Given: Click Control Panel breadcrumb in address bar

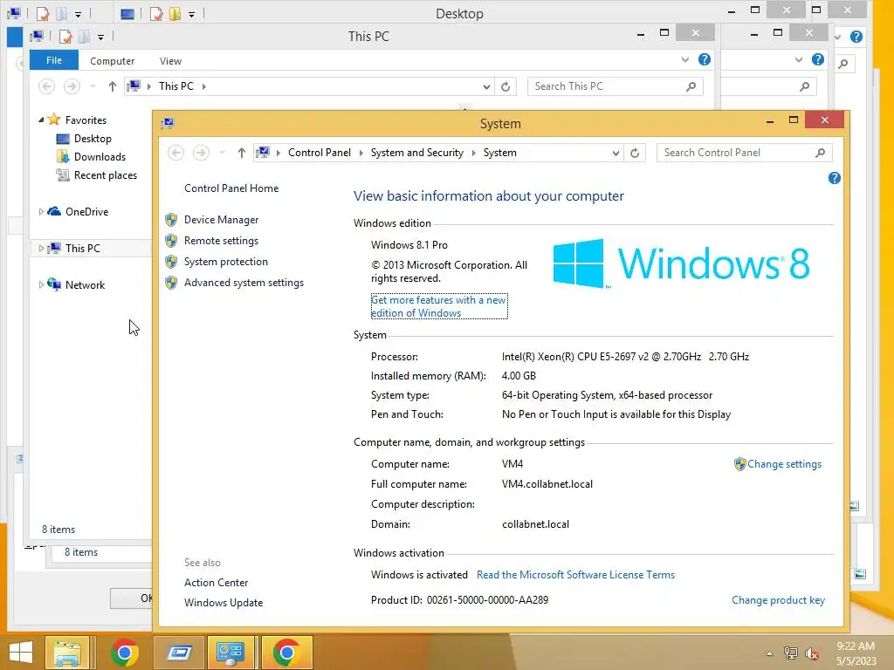Looking at the screenshot, I should (x=320, y=153).
